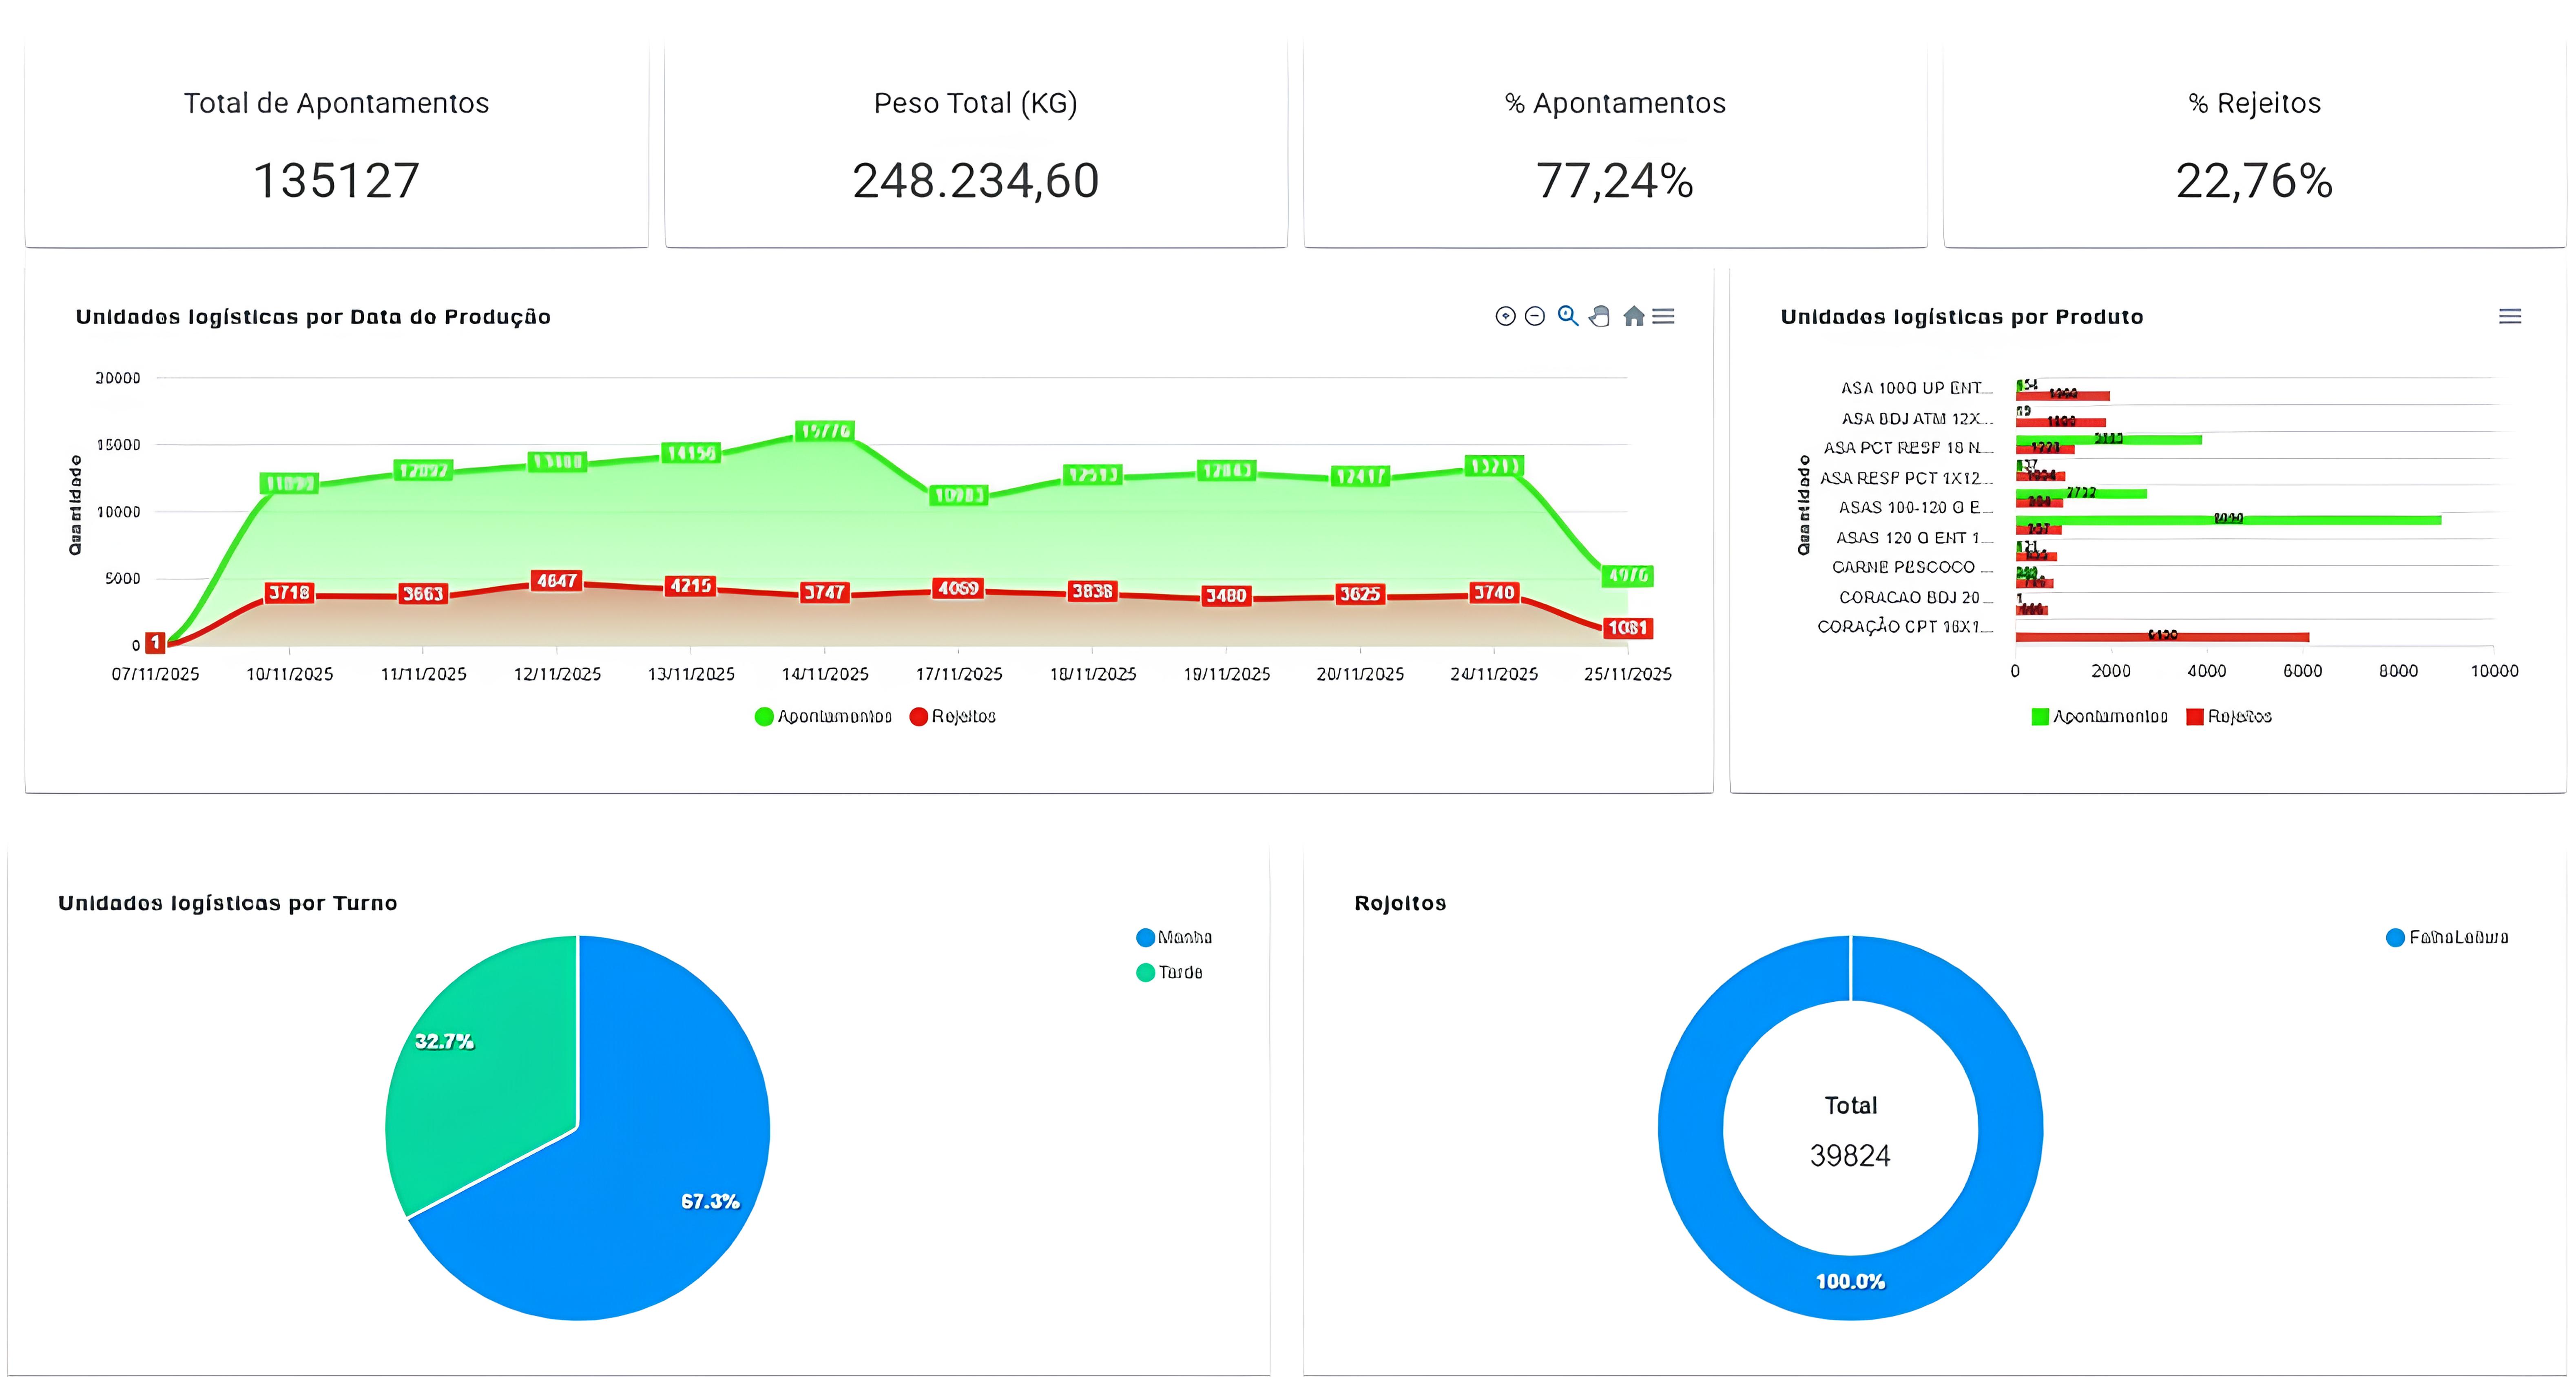Select the pan tool on the line chart
Image resolution: width=2576 pixels, height=1377 pixels.
coord(1600,316)
